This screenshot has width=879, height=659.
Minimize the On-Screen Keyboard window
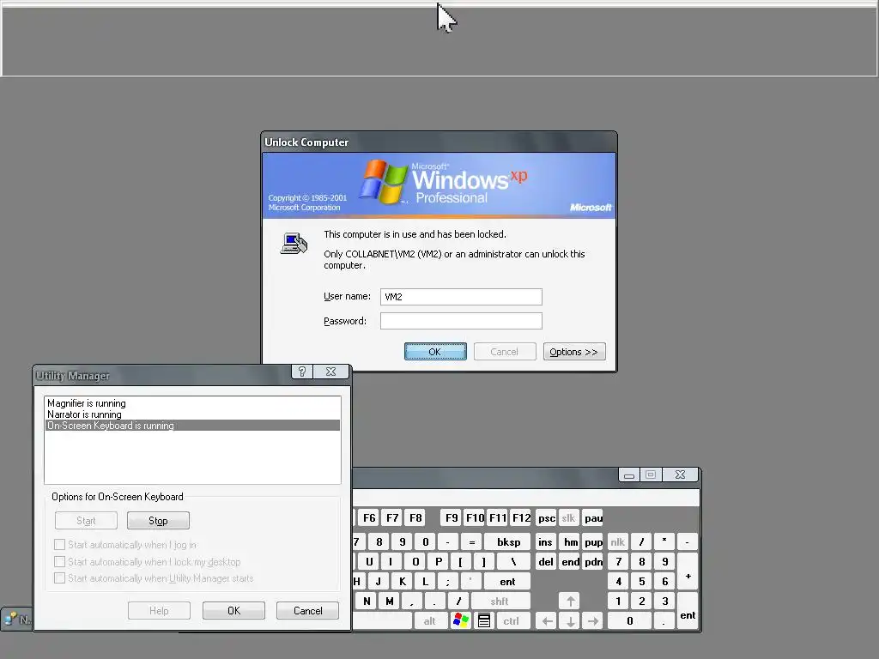pos(629,475)
